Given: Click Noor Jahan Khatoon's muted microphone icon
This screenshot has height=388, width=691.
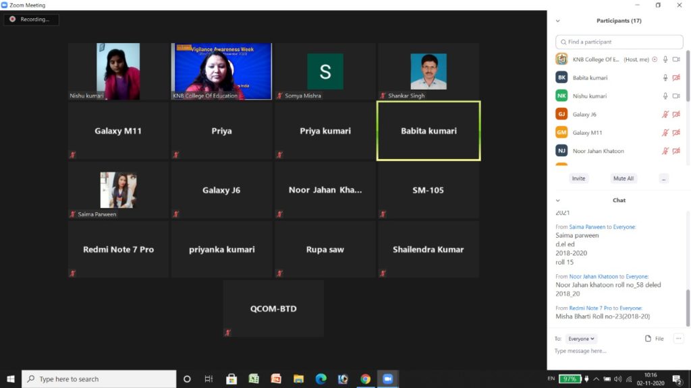Looking at the screenshot, I should tap(665, 151).
